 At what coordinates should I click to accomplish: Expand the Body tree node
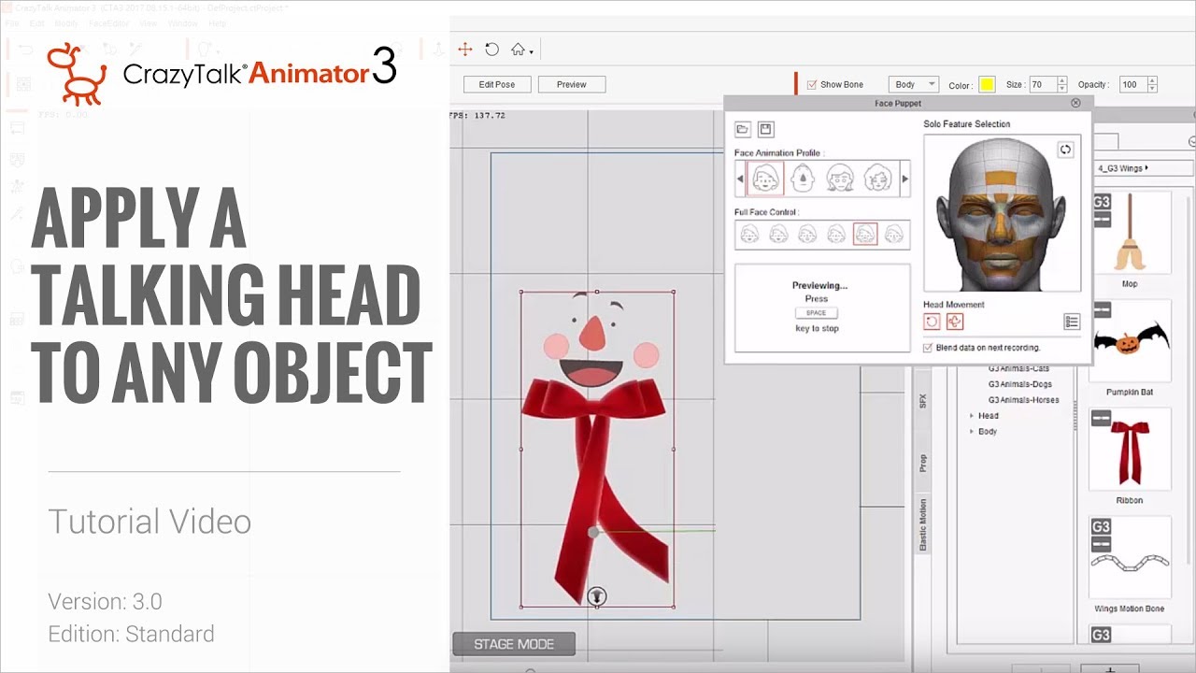972,432
